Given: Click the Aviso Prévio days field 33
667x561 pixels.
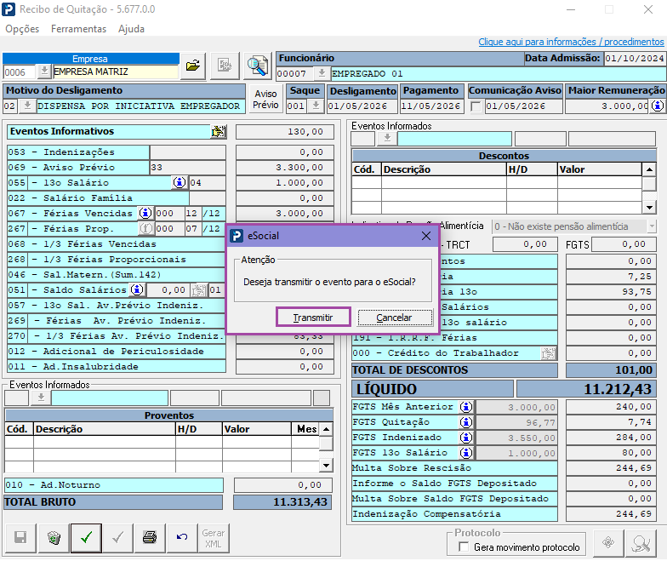Looking at the screenshot, I should (187, 167).
